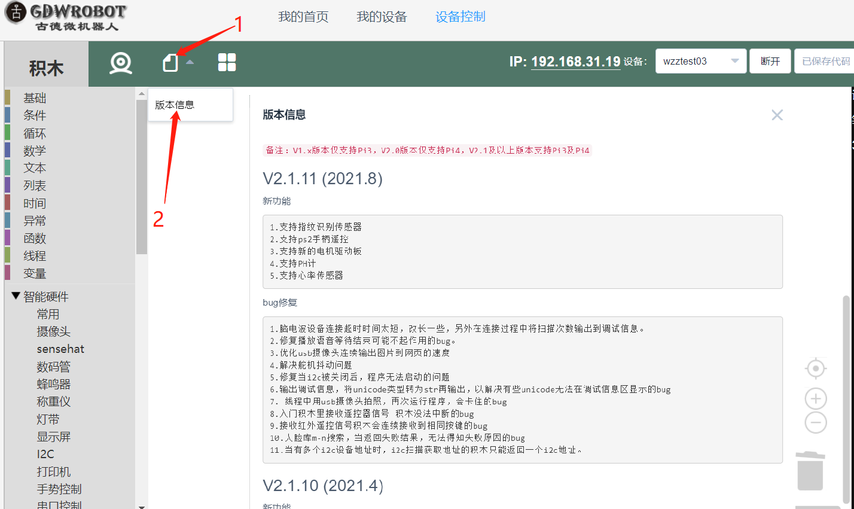Image resolution: width=854 pixels, height=509 pixels.
Task: Select the 列表 block category
Action: pyautogui.click(x=35, y=186)
